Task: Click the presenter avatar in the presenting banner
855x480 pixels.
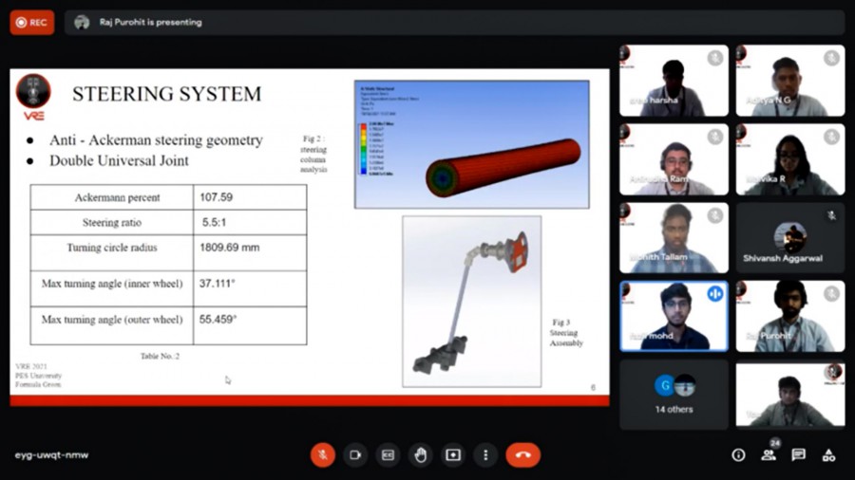Action: (x=82, y=22)
